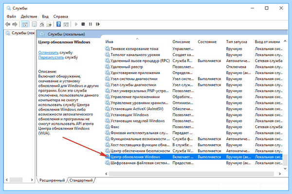This screenshot has width=292, height=194.
Task: Click gear icon of Узел системы диагностики
Action: tap(107, 78)
